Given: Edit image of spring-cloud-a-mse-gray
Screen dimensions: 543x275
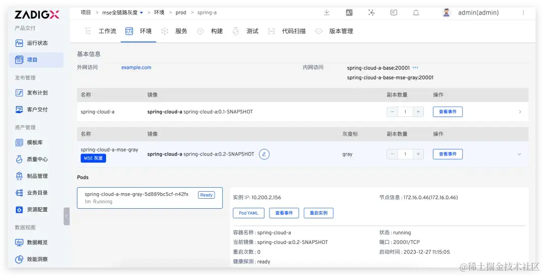Looking at the screenshot, I should pos(264,154).
